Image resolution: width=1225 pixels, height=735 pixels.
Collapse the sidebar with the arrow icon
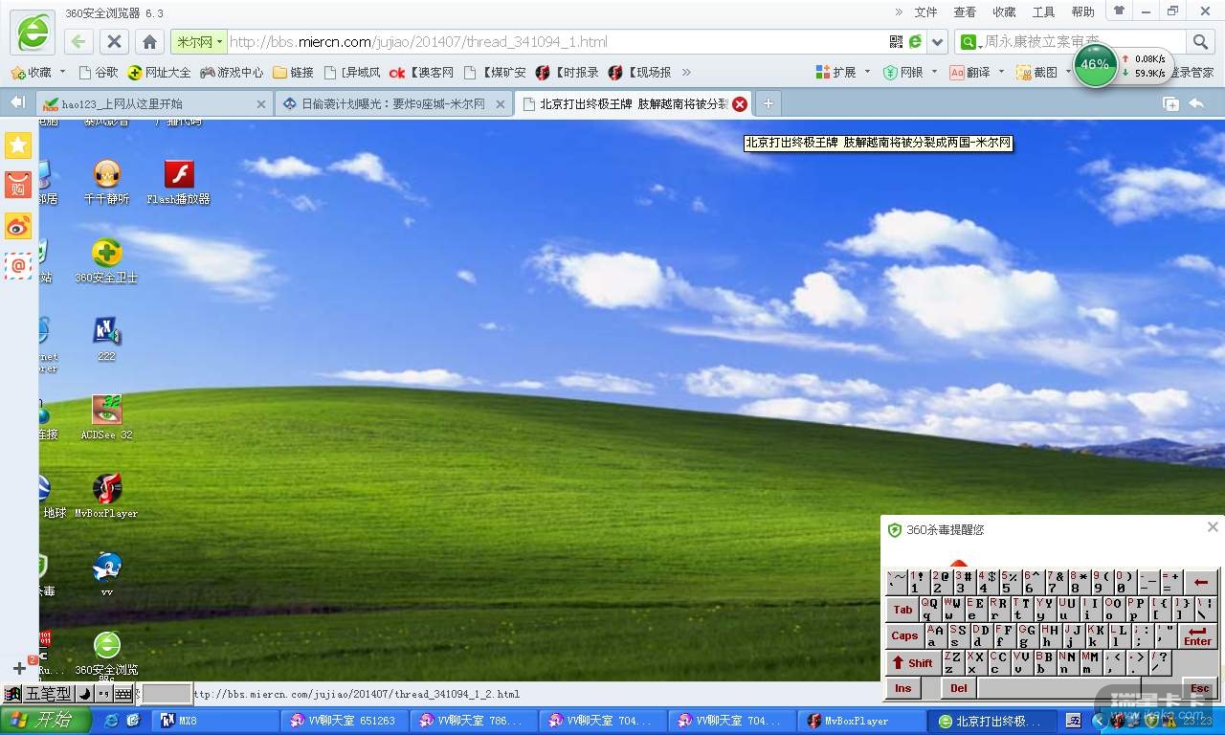tap(16, 102)
